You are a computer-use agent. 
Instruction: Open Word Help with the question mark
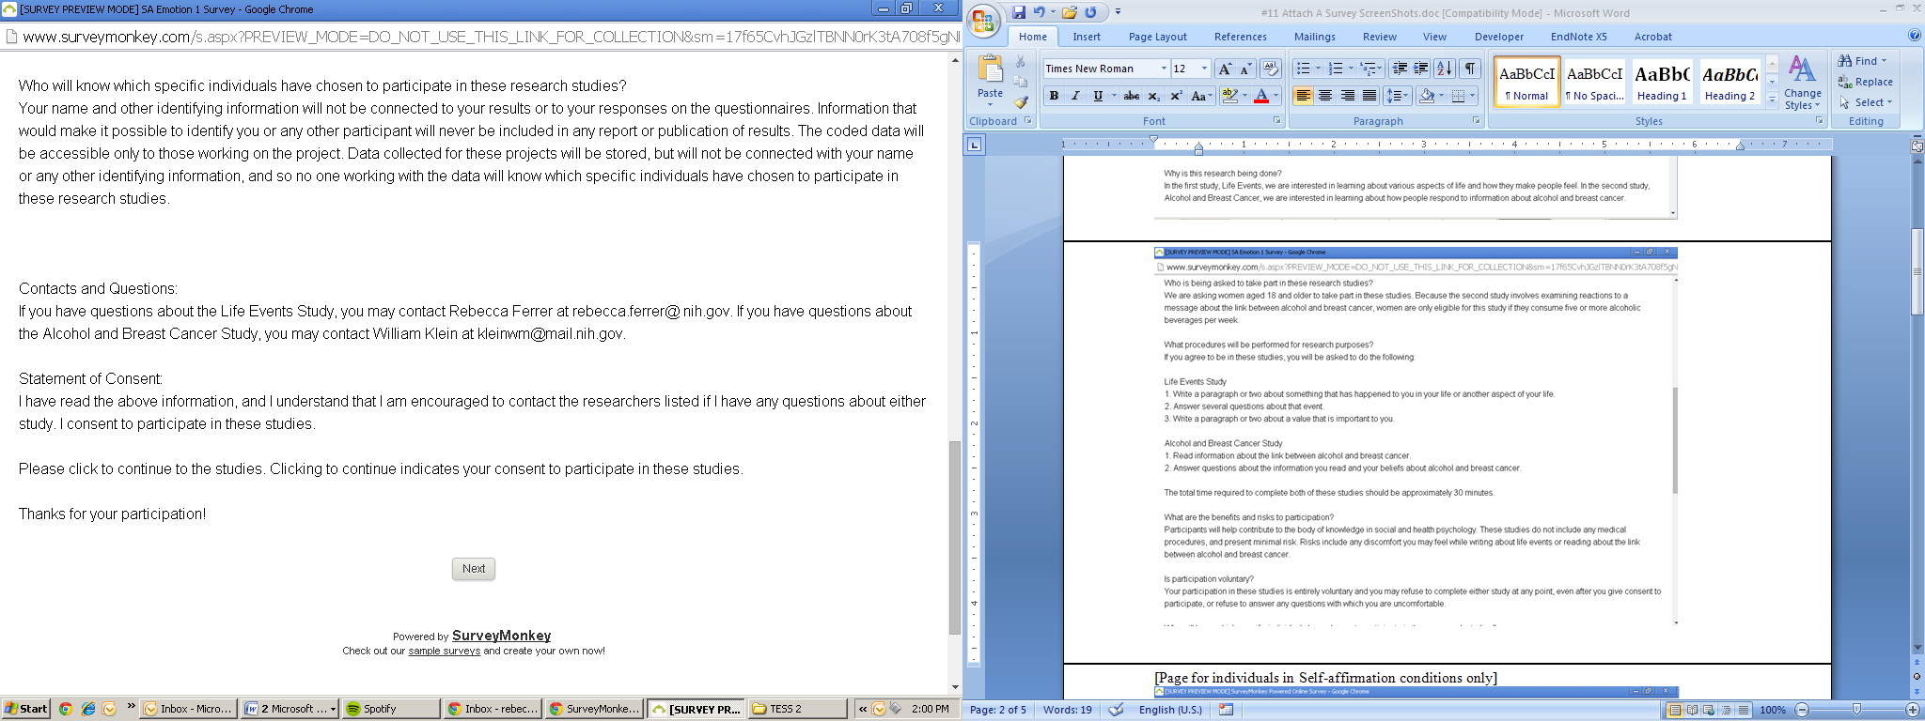coord(1915,36)
